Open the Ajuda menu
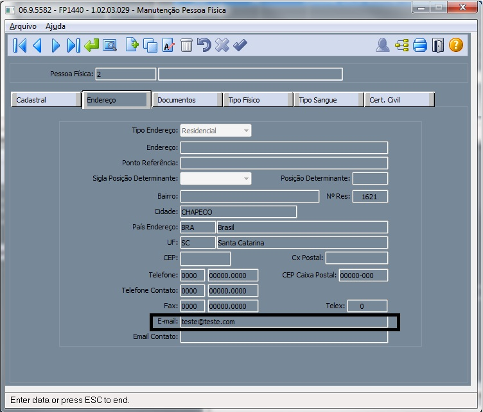Image resolution: width=483 pixels, height=412 pixels. tap(55, 26)
